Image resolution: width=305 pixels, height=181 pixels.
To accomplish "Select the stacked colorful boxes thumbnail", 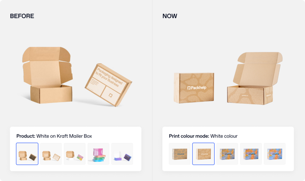I will (x=98, y=154).
